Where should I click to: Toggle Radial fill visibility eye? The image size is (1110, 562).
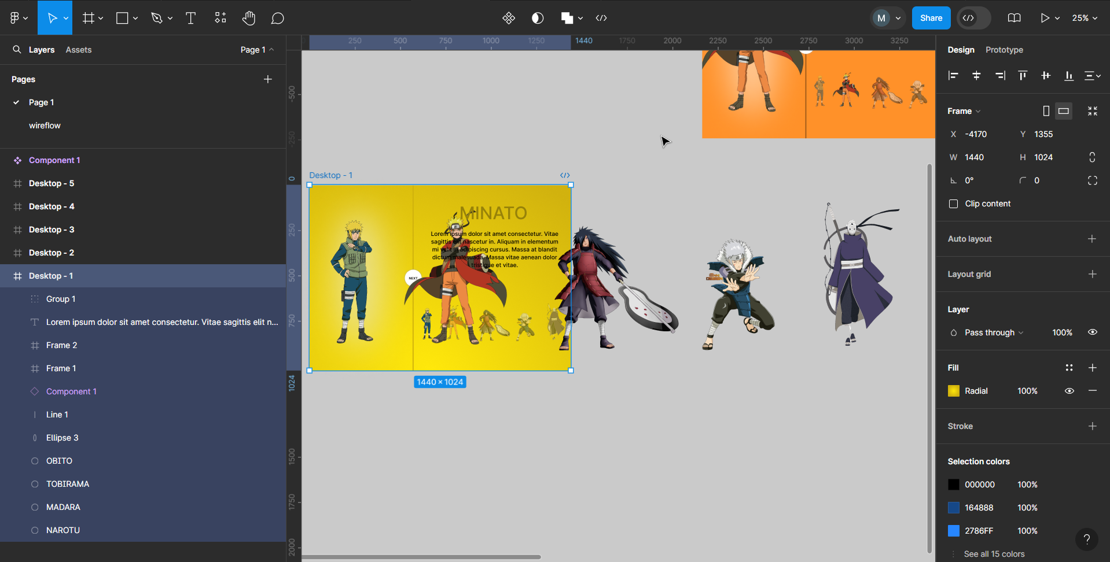click(1069, 391)
